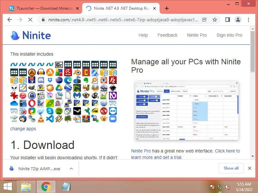The width and height of the screenshot is (258, 193).
Task: Click Show all downloads
Action: click(x=231, y=168)
